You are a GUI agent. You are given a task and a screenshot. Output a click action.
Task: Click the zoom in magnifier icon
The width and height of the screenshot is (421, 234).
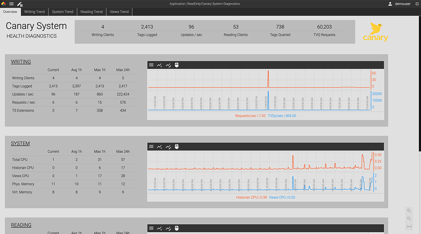pyautogui.click(x=409, y=211)
